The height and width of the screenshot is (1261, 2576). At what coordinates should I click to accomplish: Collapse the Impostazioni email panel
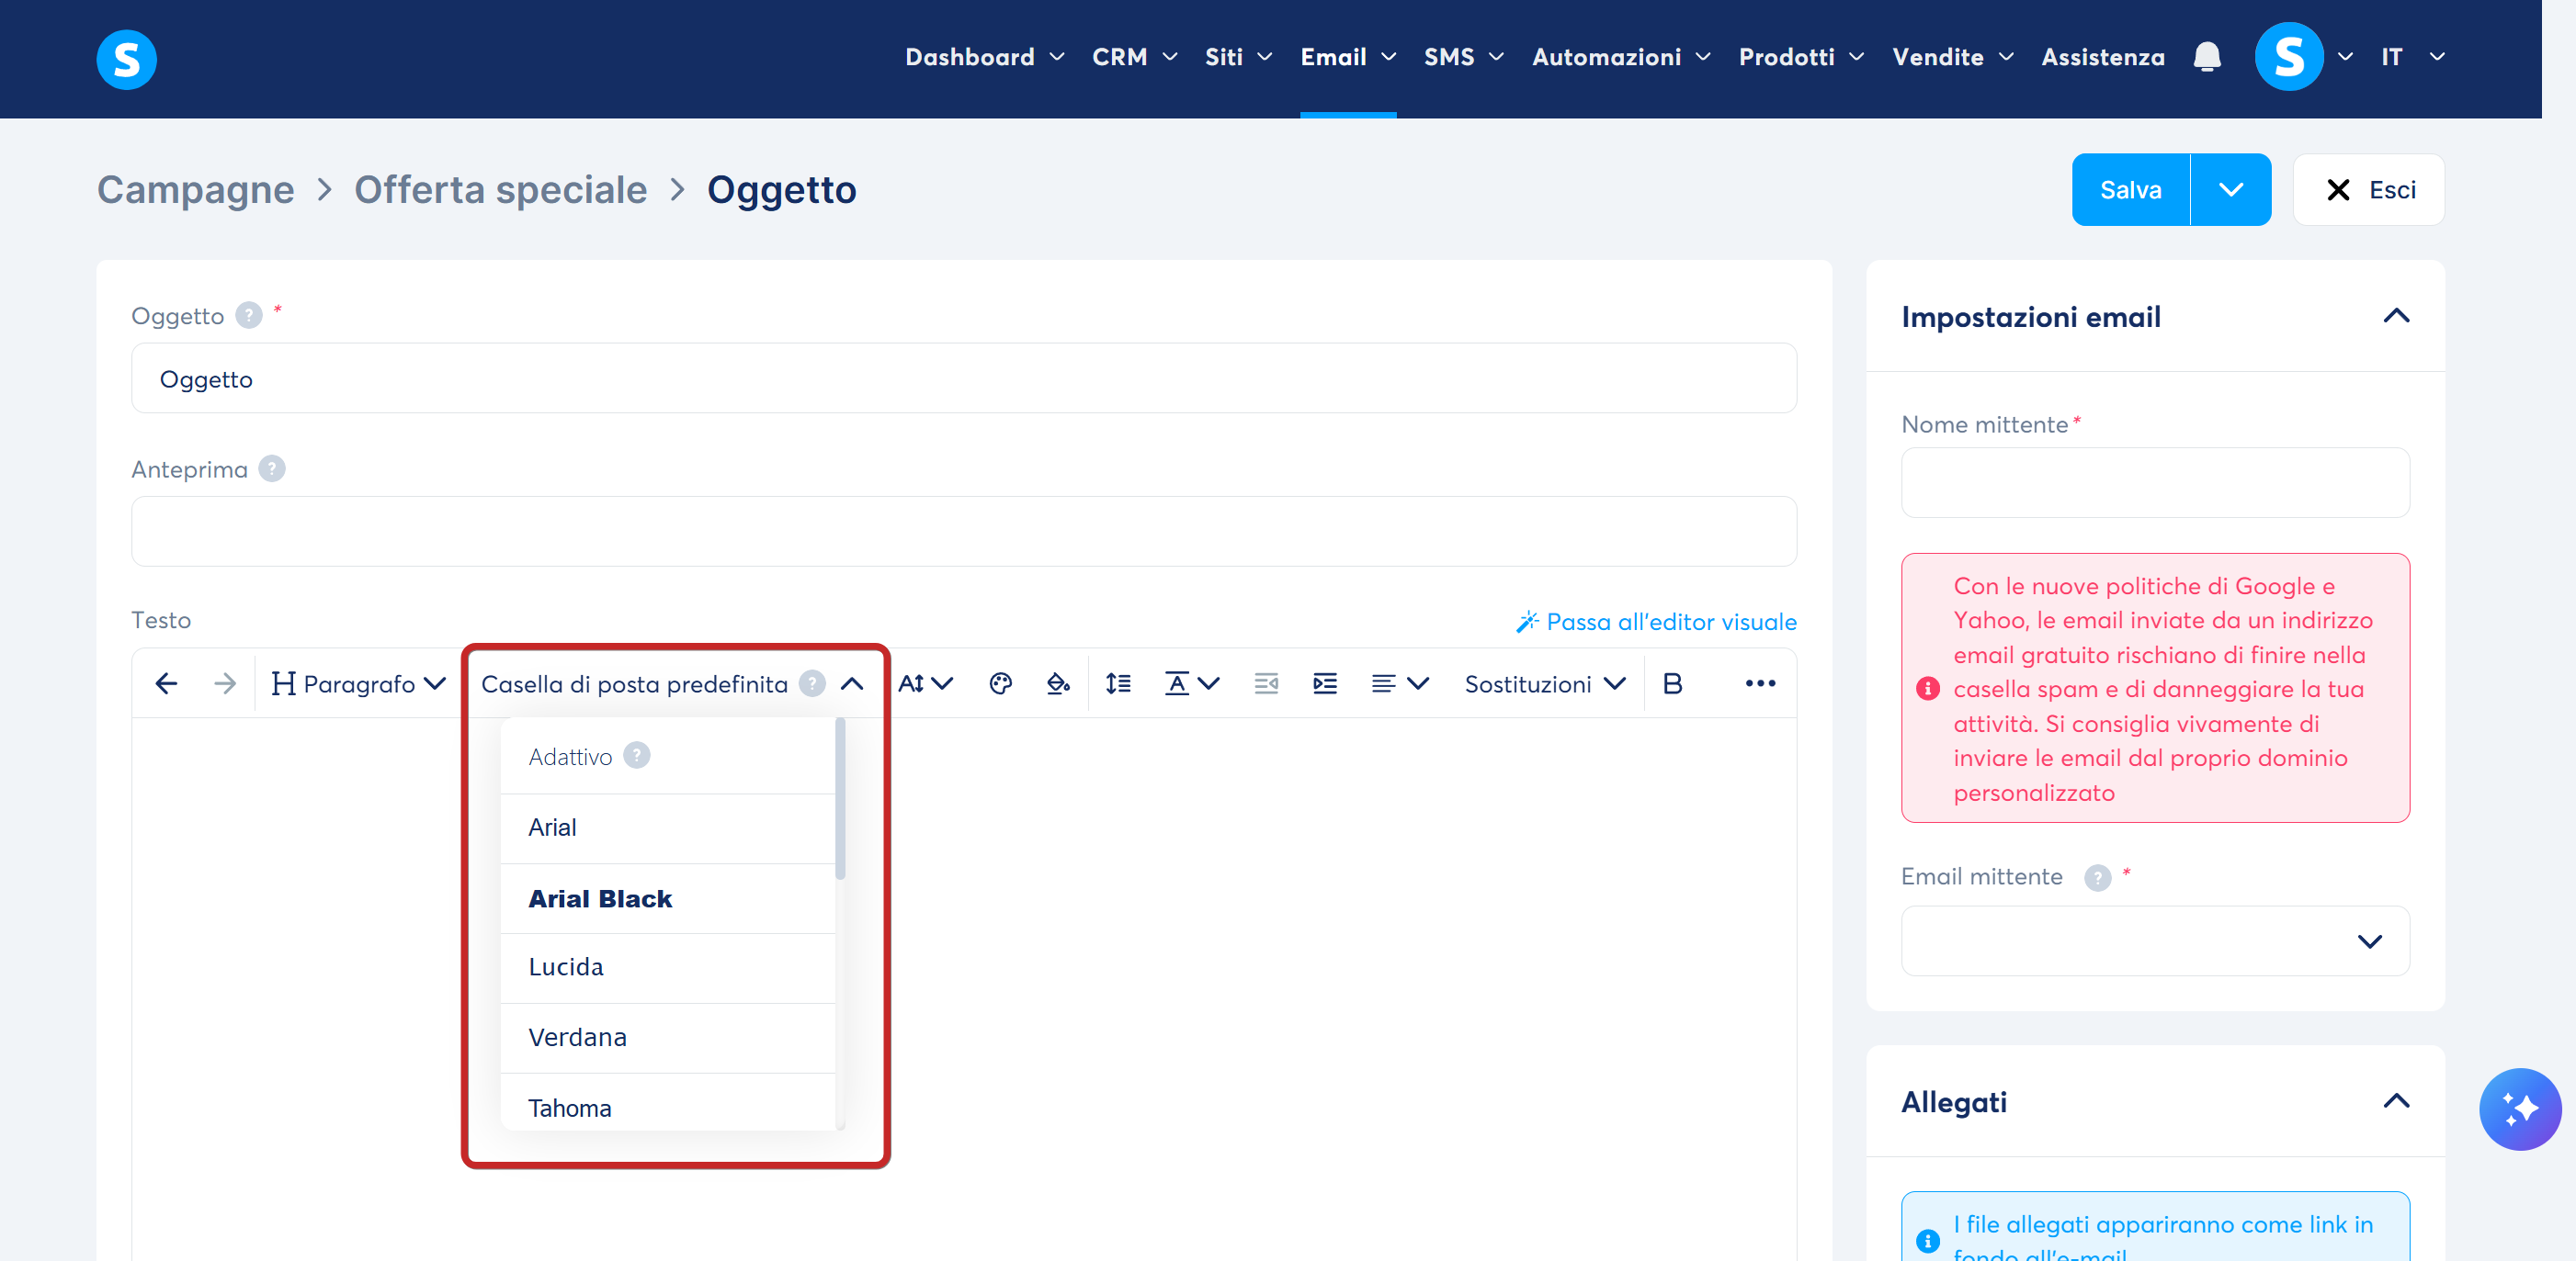[x=2396, y=316]
